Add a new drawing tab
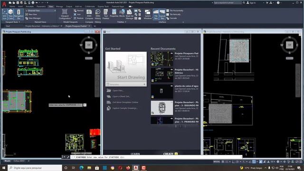 pyautogui.click(x=95, y=26)
